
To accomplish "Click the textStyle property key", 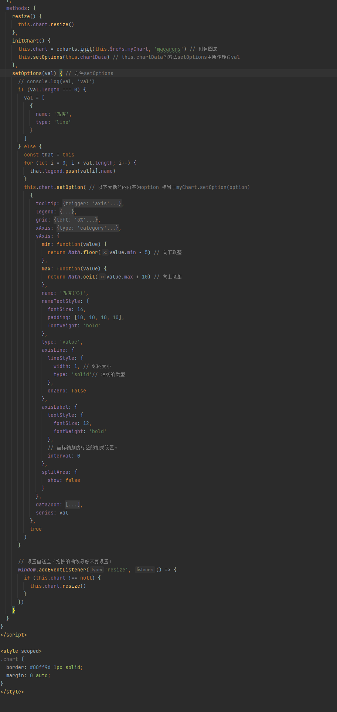I will pyautogui.click(x=61, y=415).
